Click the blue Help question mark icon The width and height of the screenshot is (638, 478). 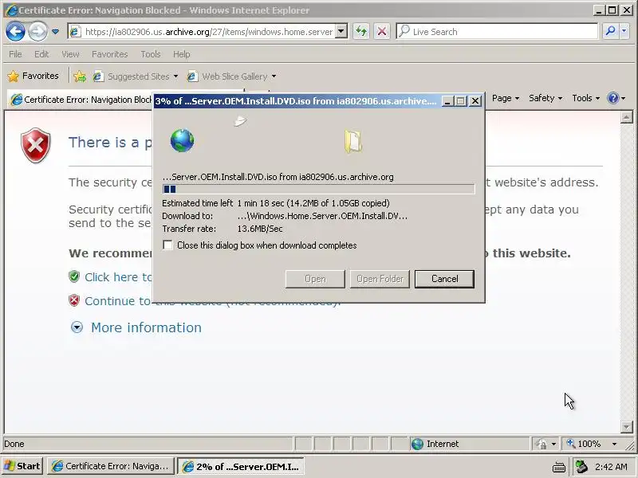point(612,98)
